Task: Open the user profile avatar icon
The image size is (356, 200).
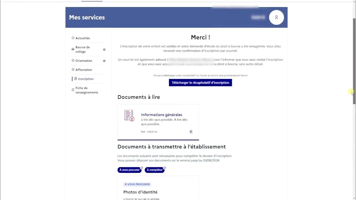Action: coord(276,17)
